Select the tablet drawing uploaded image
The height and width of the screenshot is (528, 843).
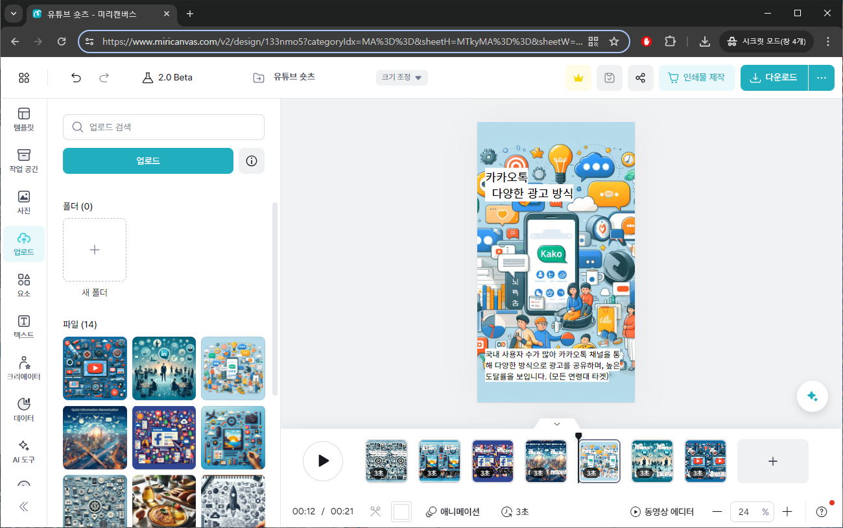click(233, 438)
